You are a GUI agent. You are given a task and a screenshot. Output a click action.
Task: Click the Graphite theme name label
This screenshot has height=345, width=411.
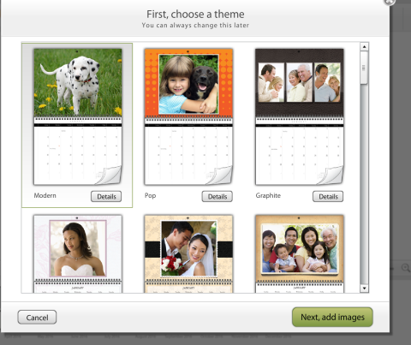point(268,196)
